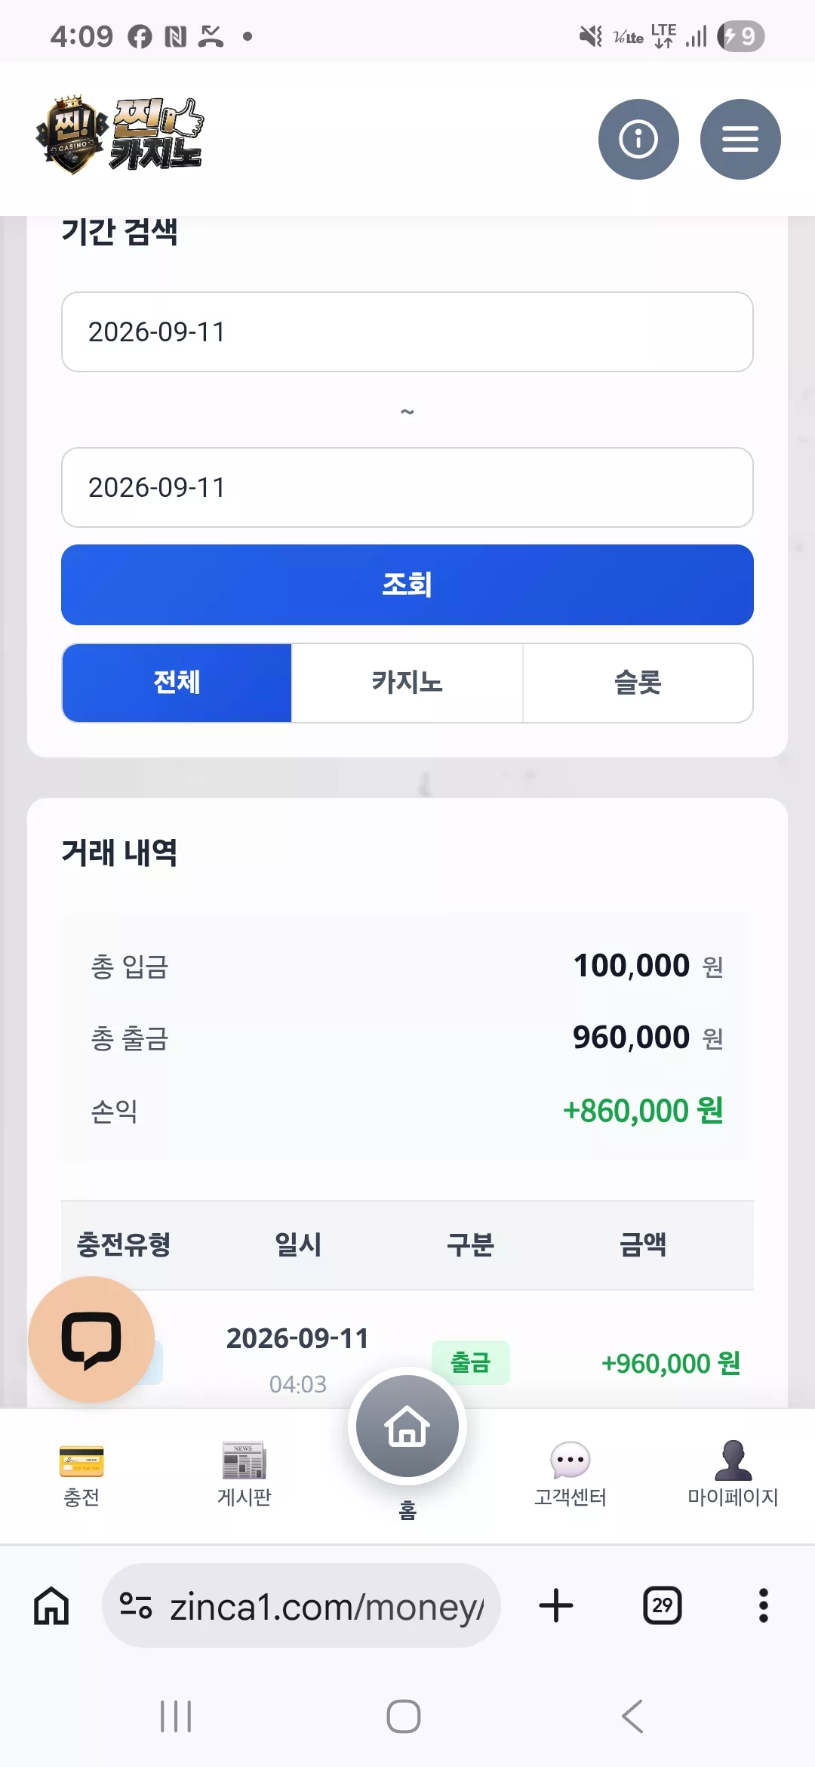The height and width of the screenshot is (1767, 815).
Task: Open the info circle icon in header
Action: tap(638, 139)
